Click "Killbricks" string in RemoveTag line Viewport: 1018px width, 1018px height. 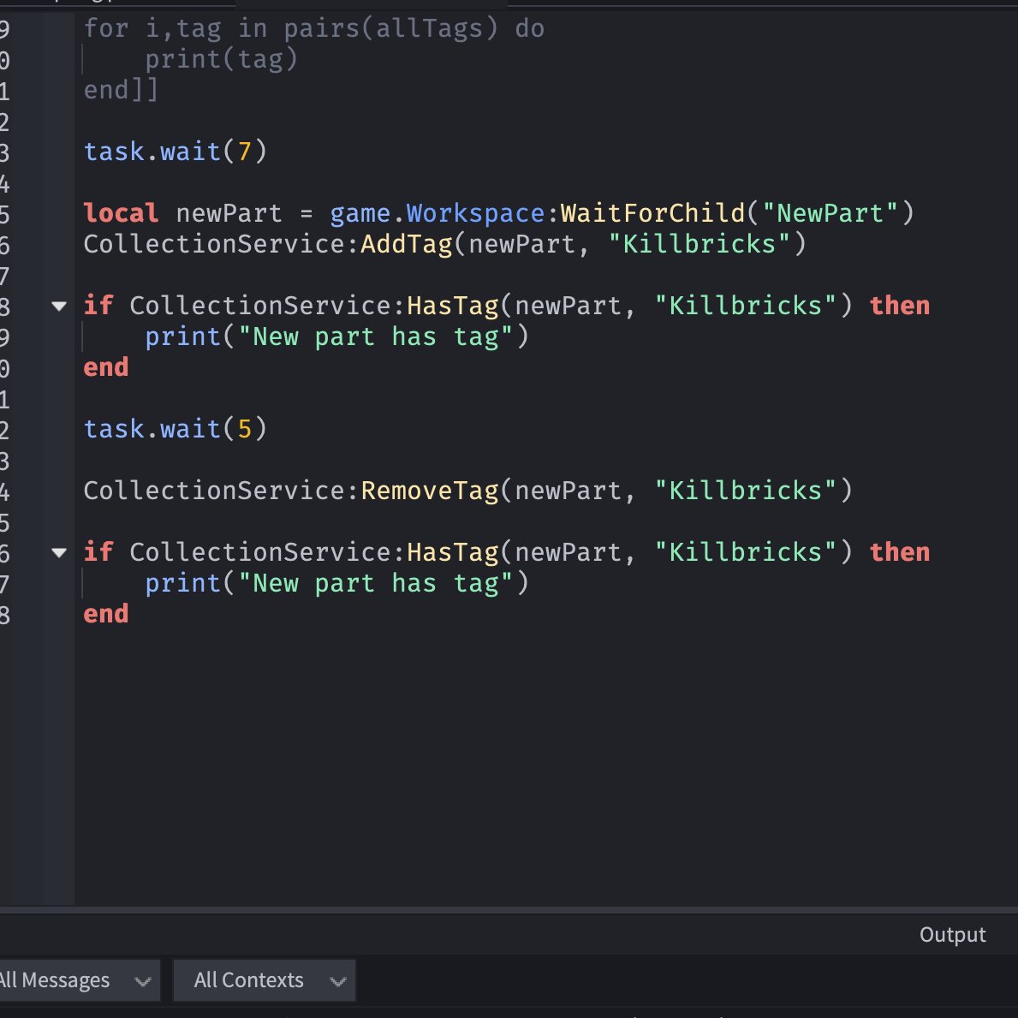[746, 491]
